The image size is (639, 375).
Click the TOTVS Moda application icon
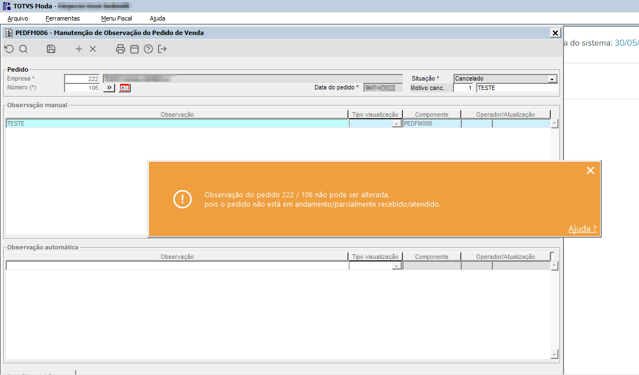[7, 6]
